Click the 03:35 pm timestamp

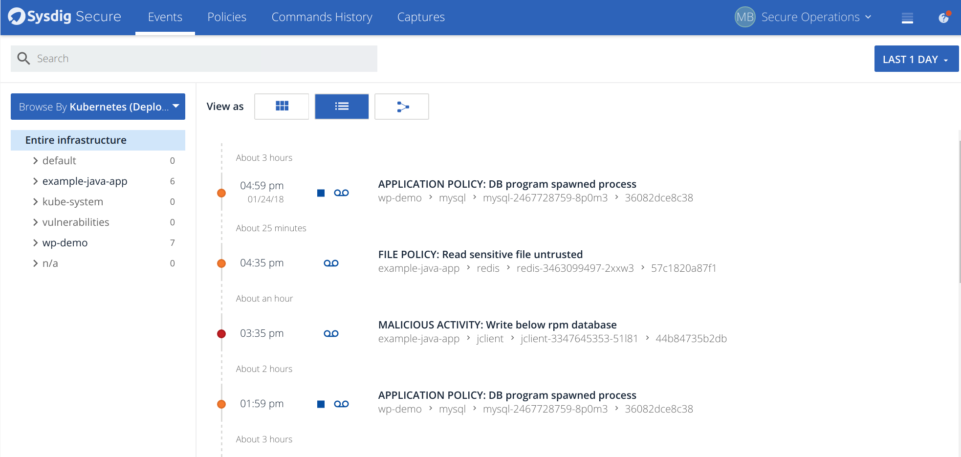click(262, 333)
